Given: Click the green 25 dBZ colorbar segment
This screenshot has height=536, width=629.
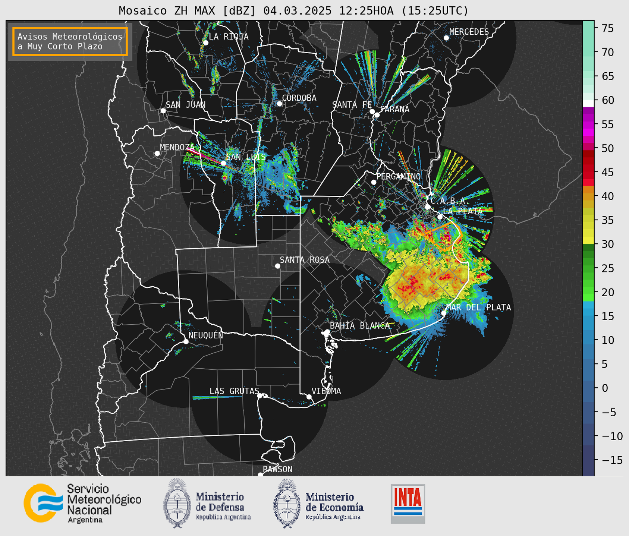Looking at the screenshot, I should (x=588, y=268).
